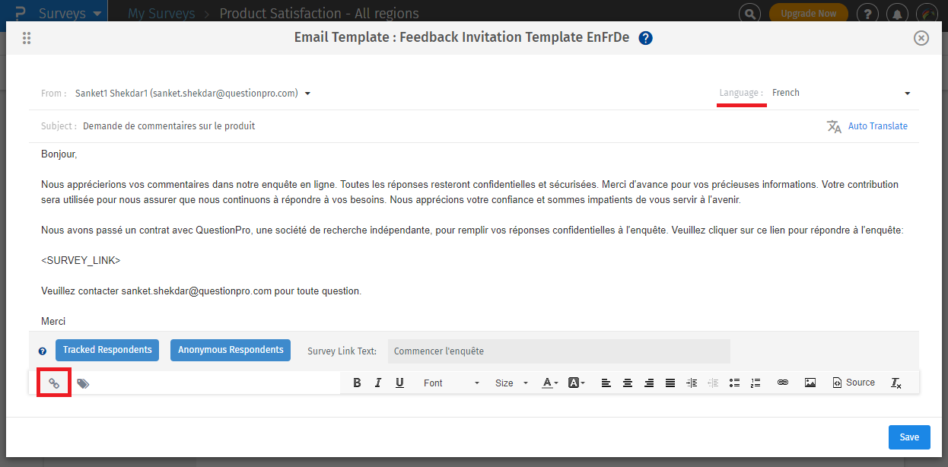Open the notifications bell icon
The image size is (948, 467).
(x=897, y=13)
